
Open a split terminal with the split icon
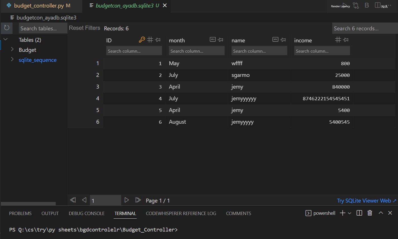pyautogui.click(x=359, y=213)
